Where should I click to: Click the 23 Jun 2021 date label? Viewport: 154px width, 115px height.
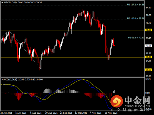pos(6,113)
